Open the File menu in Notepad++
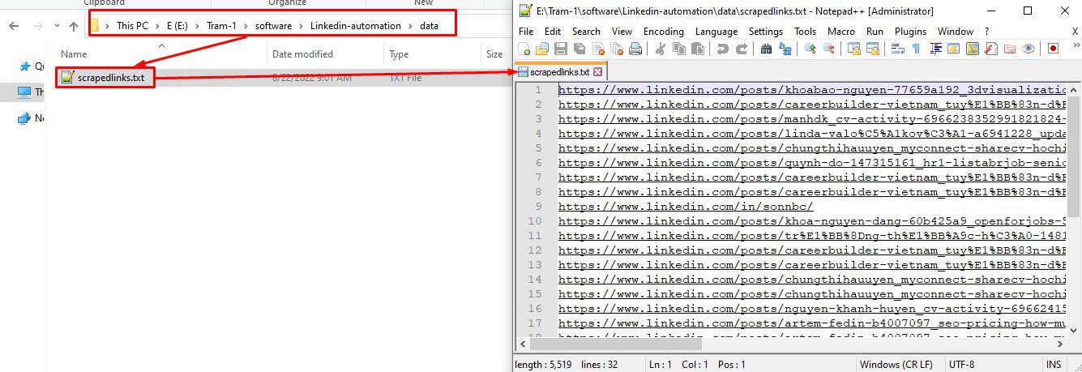The width and height of the screenshot is (1082, 372). coord(525,32)
